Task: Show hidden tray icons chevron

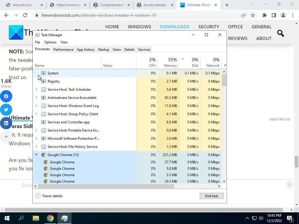Action: pos(247,218)
